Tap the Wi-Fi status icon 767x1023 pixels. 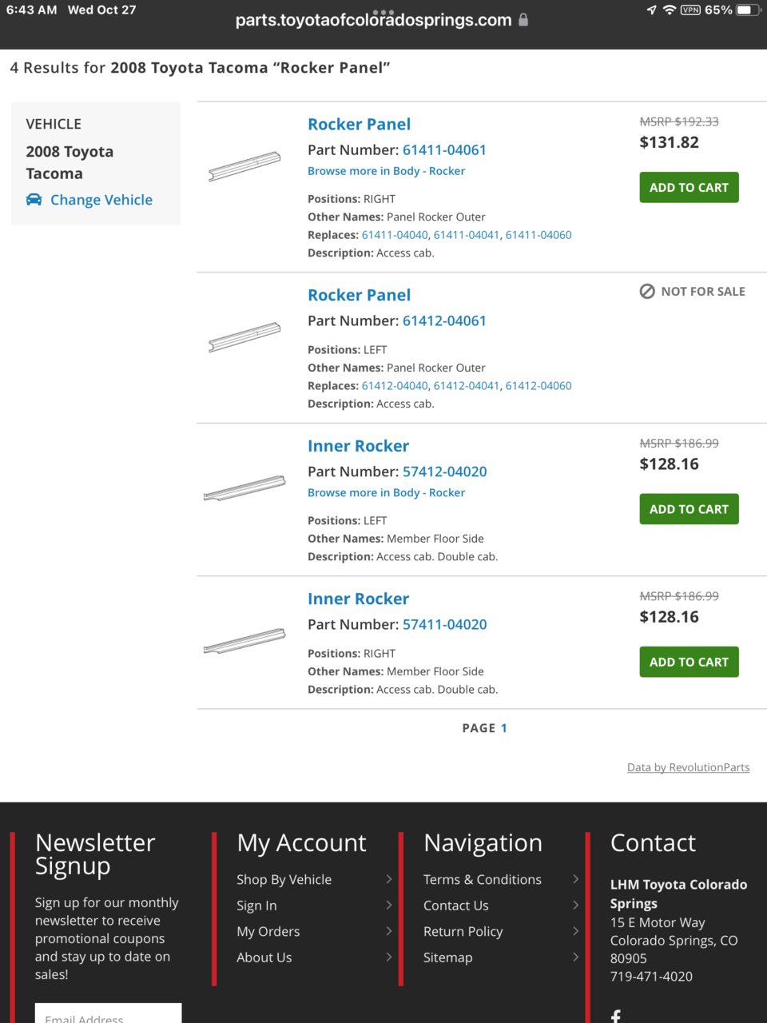[670, 10]
